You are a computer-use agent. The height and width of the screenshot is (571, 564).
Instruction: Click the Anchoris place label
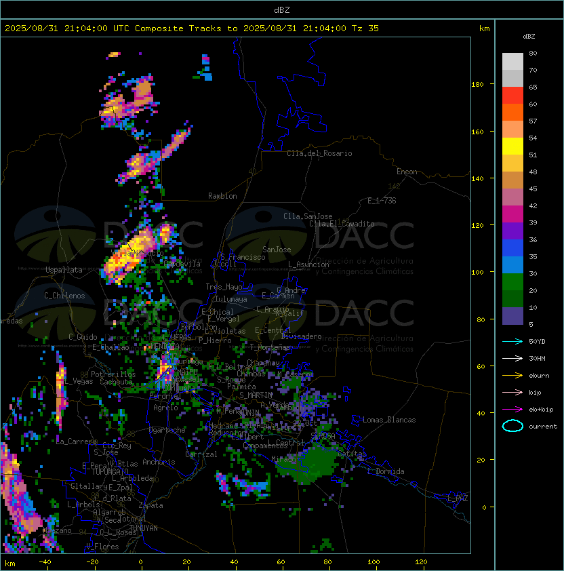point(159,462)
